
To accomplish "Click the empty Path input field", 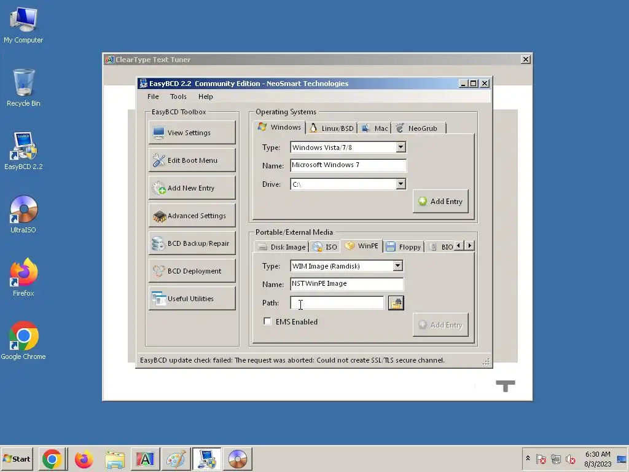I will coord(337,302).
